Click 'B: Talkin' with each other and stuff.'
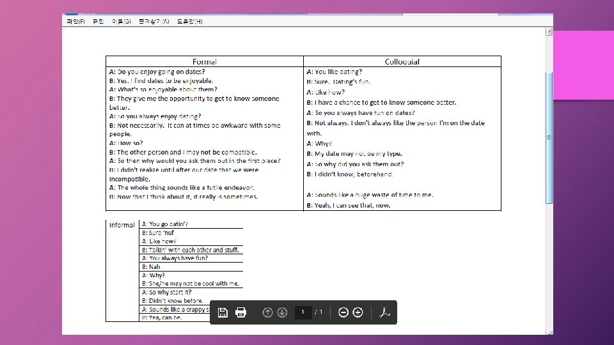614x345 pixels. 191,250
